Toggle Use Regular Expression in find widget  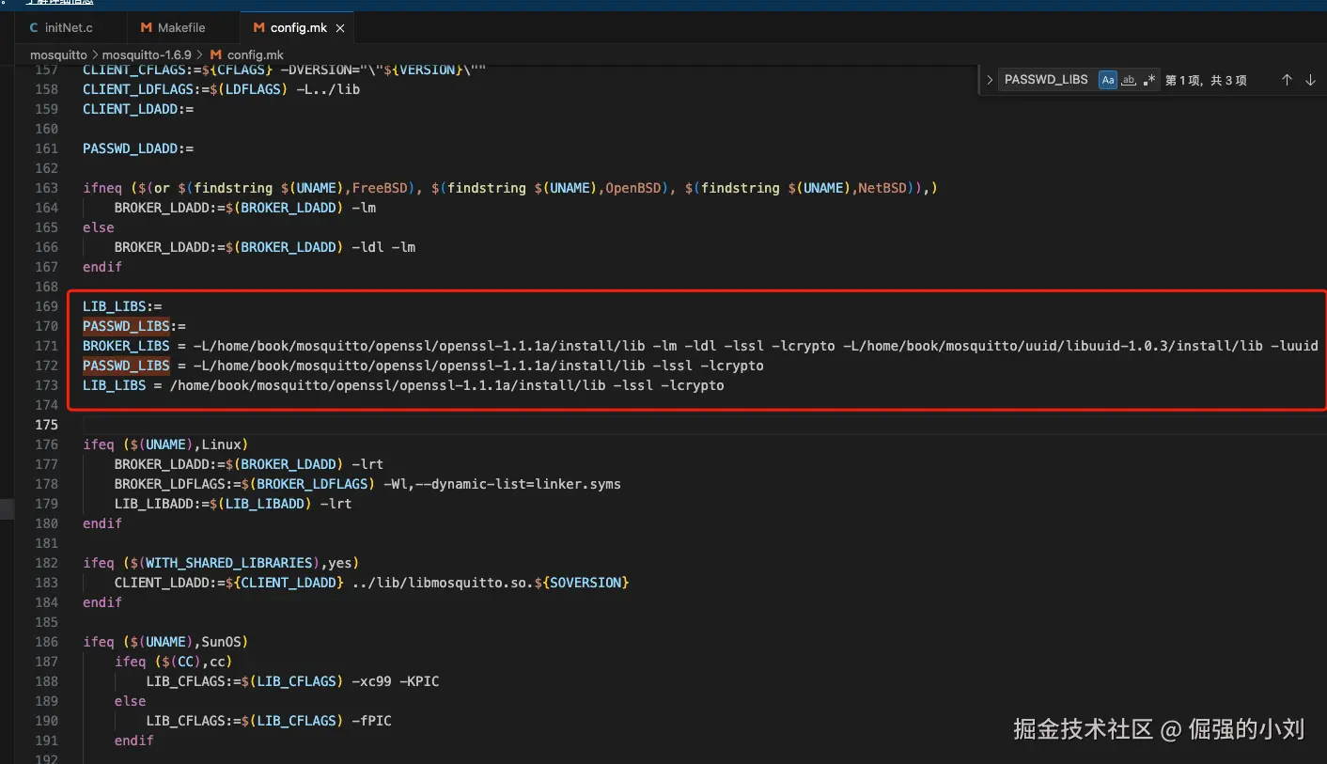(x=1149, y=80)
